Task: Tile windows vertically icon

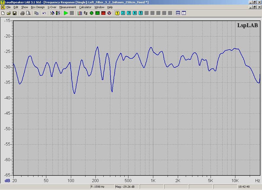Action: [184, 13]
